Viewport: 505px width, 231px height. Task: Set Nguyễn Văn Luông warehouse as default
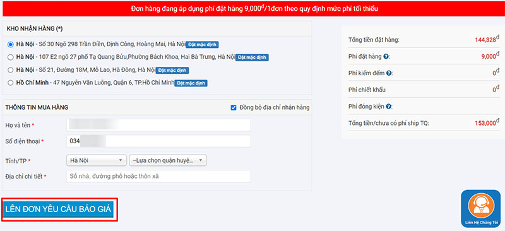(191, 83)
